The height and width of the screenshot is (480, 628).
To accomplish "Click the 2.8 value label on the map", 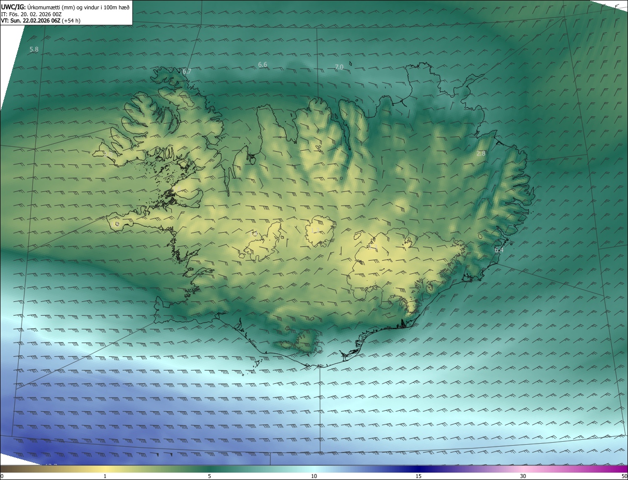I will coord(481,154).
